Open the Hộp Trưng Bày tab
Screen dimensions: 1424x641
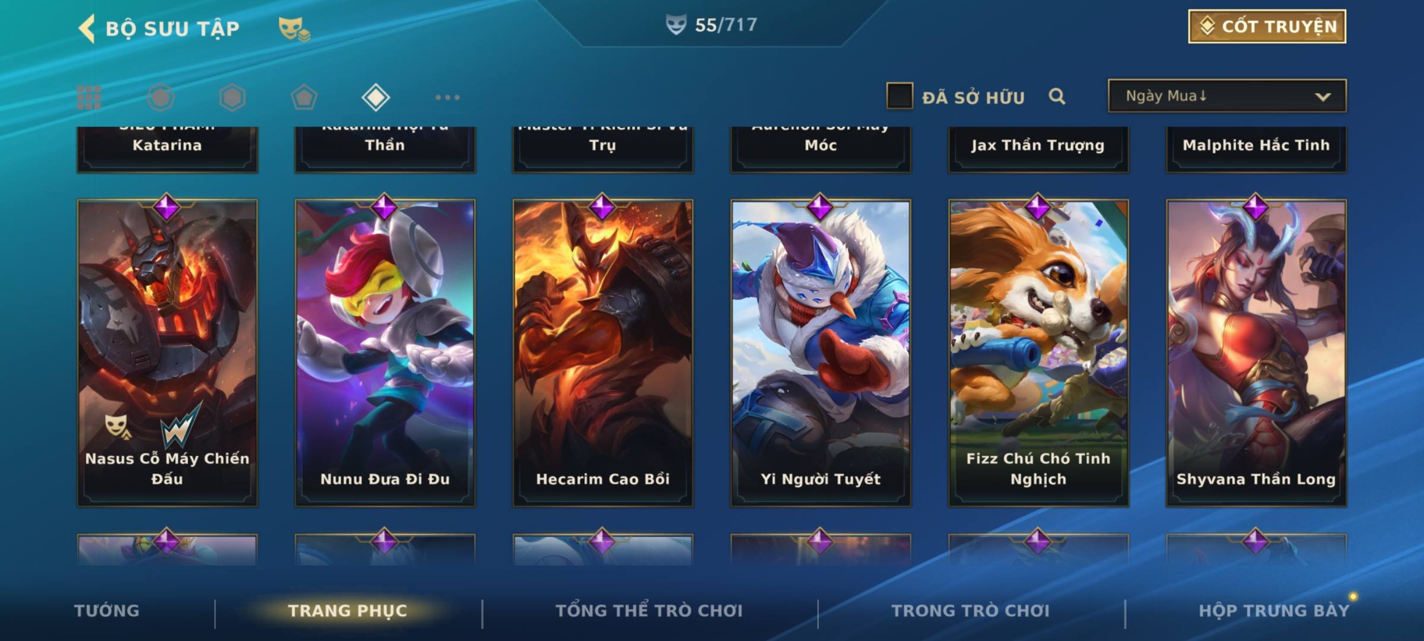pos(1274,611)
